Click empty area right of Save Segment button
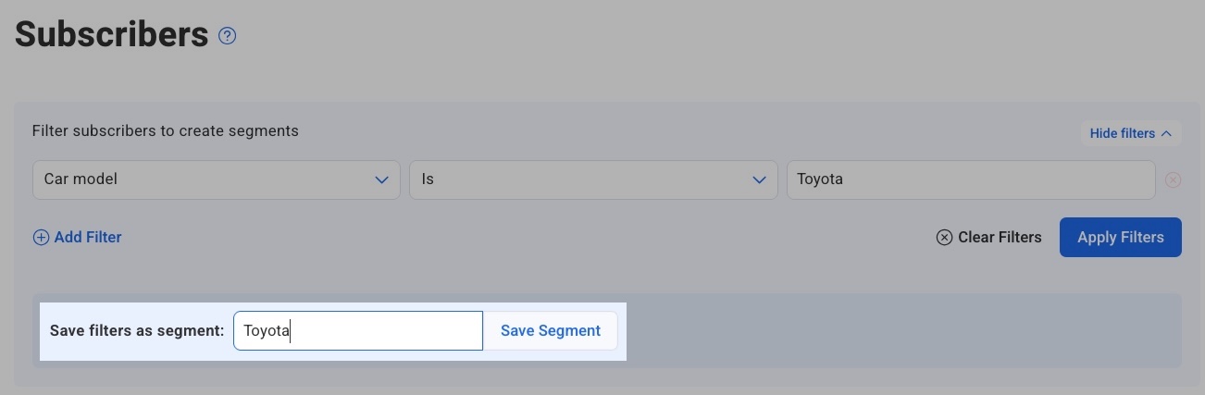The image size is (1205, 395). point(898,331)
